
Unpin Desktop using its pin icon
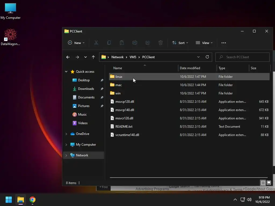[x=102, y=80]
